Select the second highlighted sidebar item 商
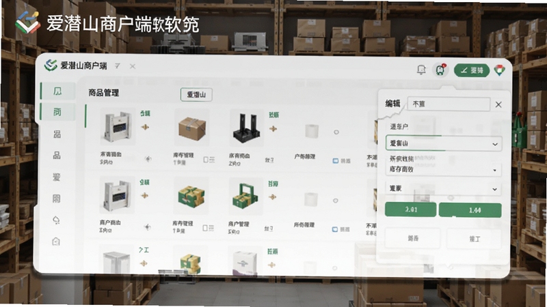This screenshot has width=547, height=307. coord(58,112)
